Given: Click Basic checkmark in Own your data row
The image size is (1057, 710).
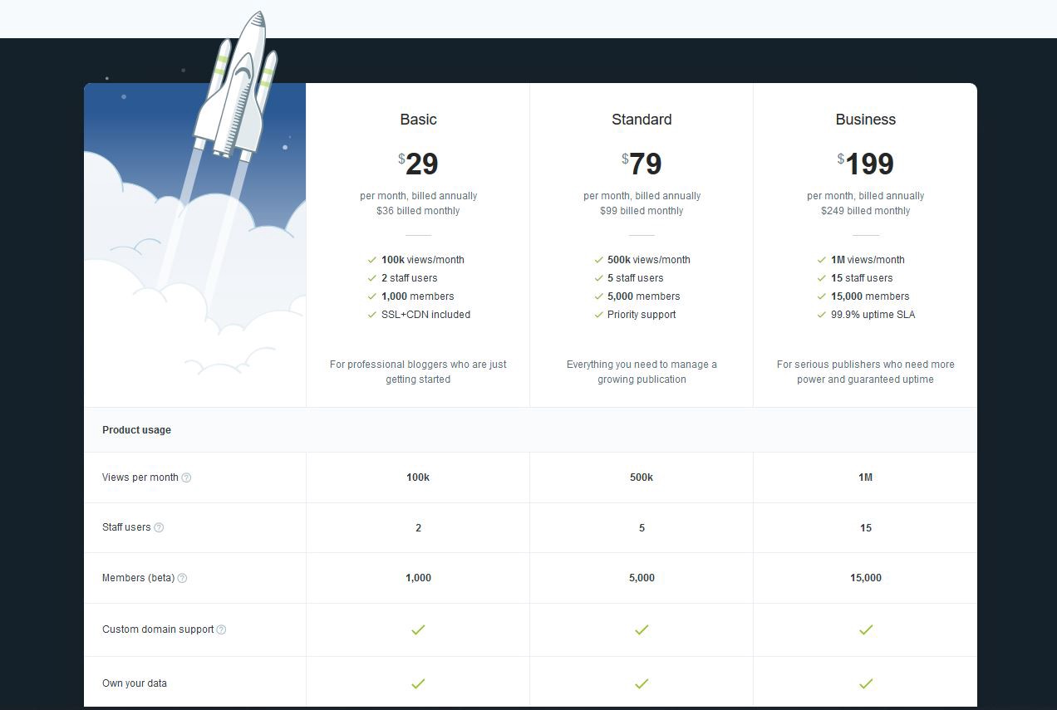Looking at the screenshot, I should [418, 683].
